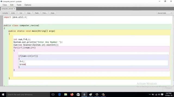The width and height of the screenshot is (174, 97).
Task: Click the 'for(i=1;i<num;i++)' line
Action: [24, 48]
